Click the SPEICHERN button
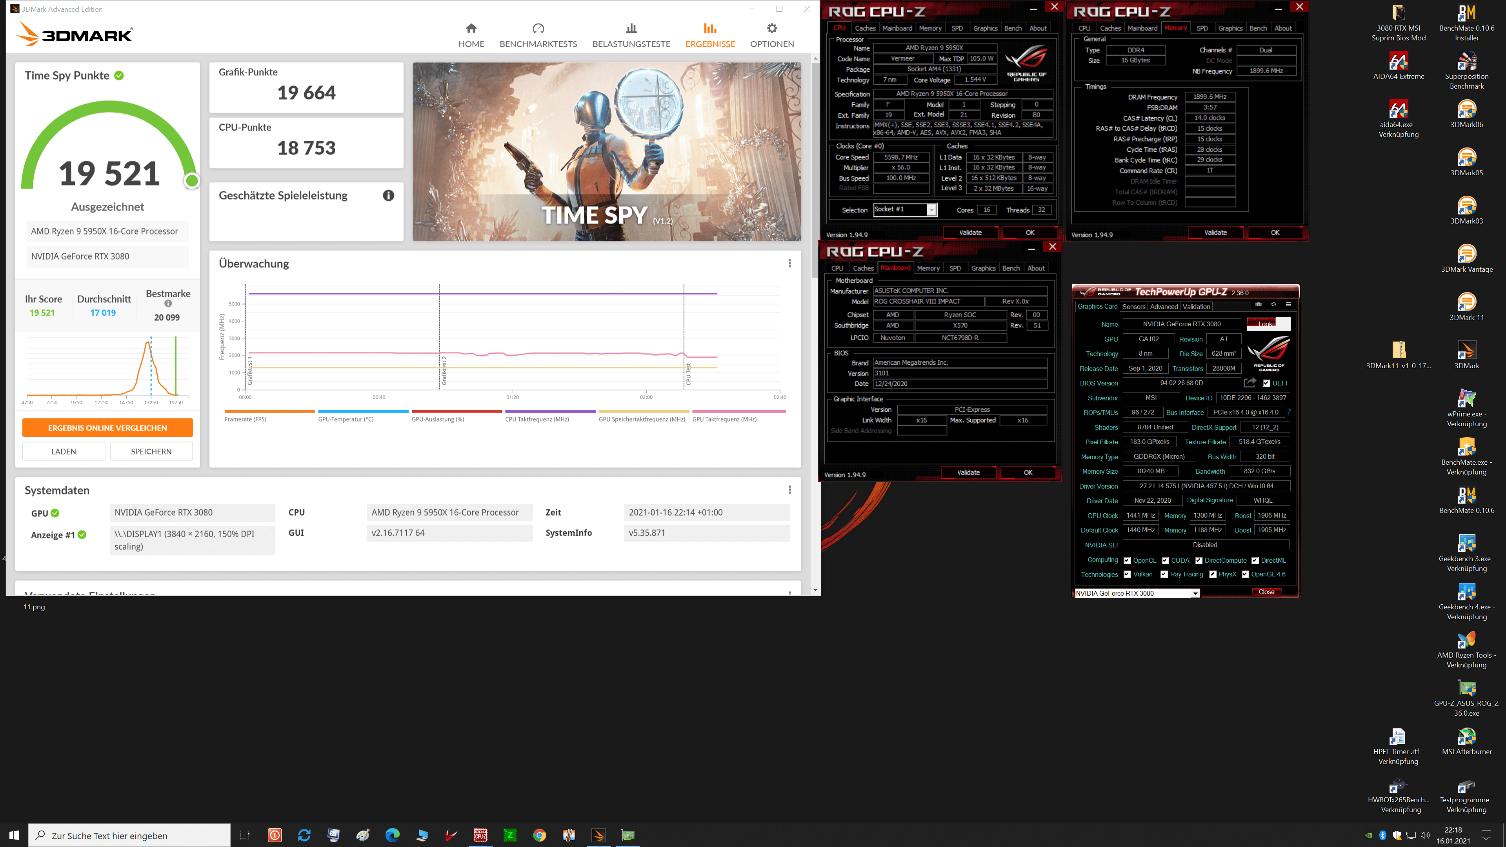 pyautogui.click(x=151, y=451)
